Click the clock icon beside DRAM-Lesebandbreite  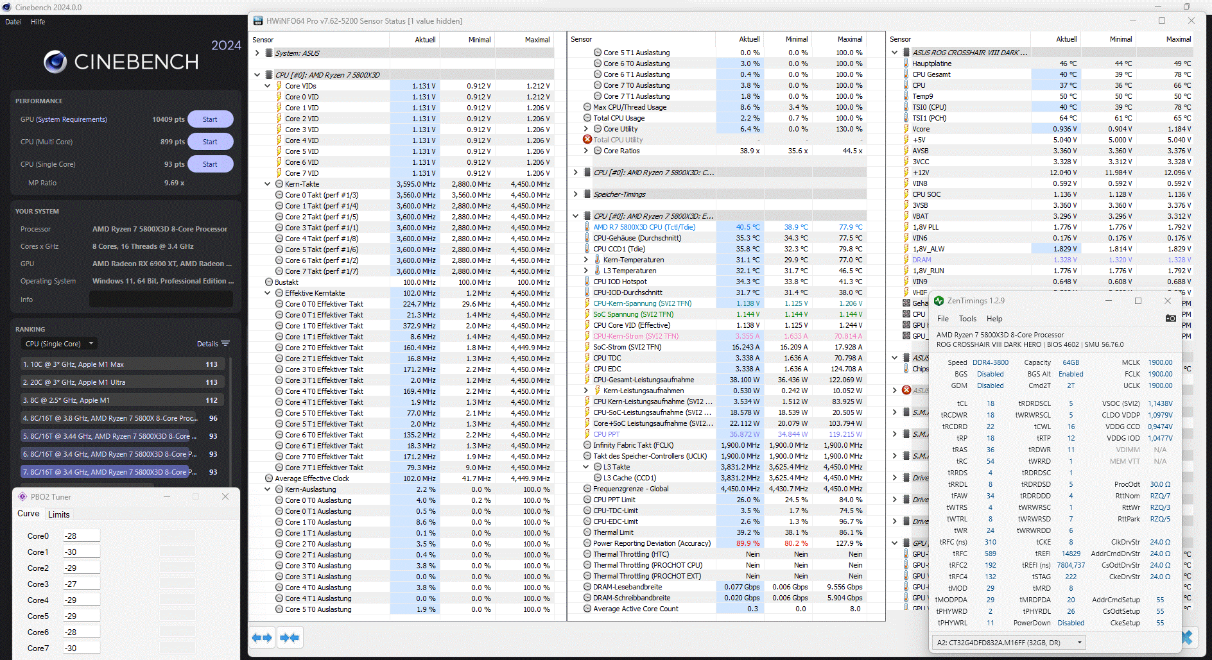pos(587,587)
